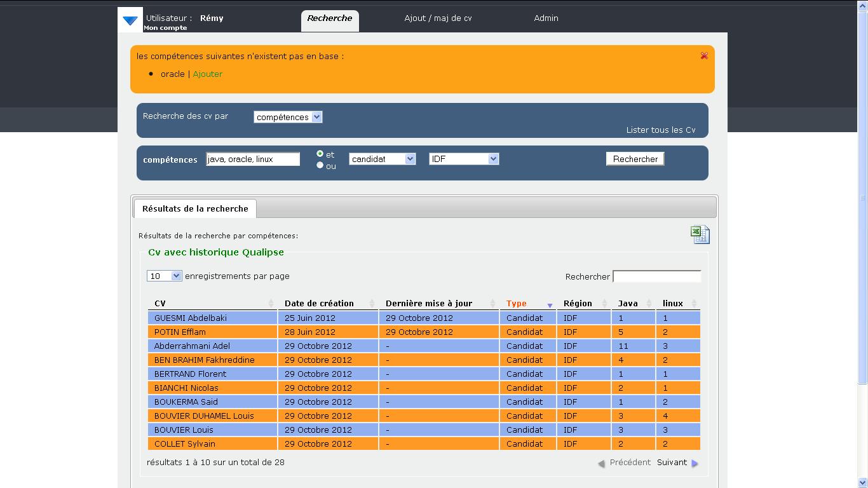Image resolution: width=868 pixels, height=488 pixels.
Task: Select the 'et' radio button
Action: click(320, 154)
